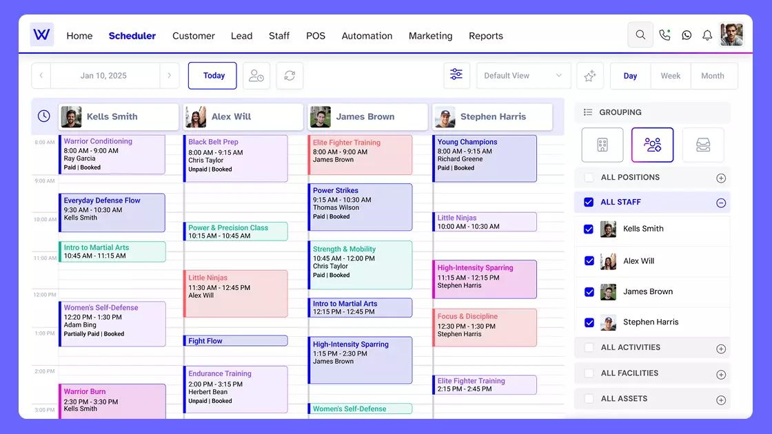Group by location building icon
The image size is (772, 434).
[x=602, y=145]
